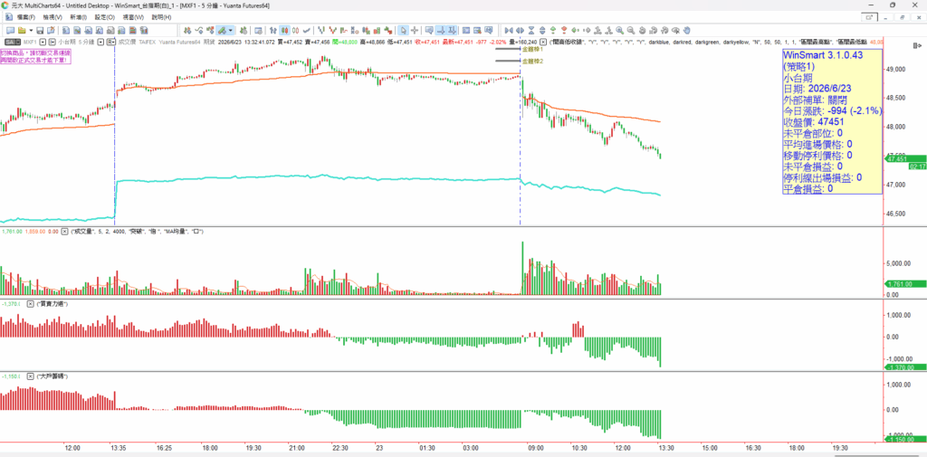This screenshot has width=927, height=457.
Task: Click the zoom in magnifier icon
Action: 619,30
